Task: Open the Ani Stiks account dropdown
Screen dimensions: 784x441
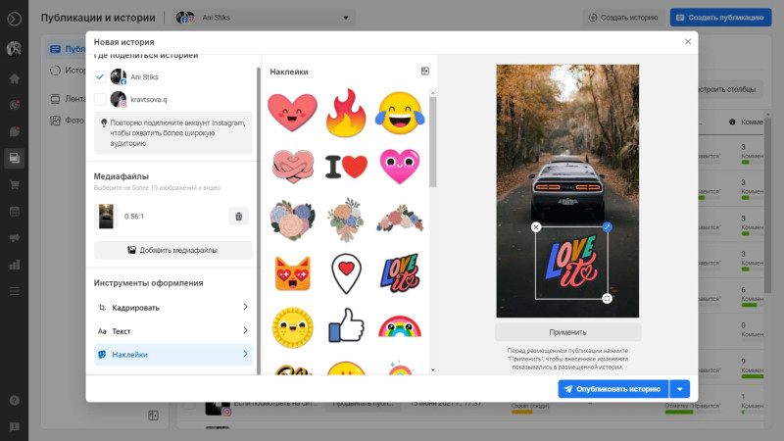Action: pyautogui.click(x=264, y=18)
